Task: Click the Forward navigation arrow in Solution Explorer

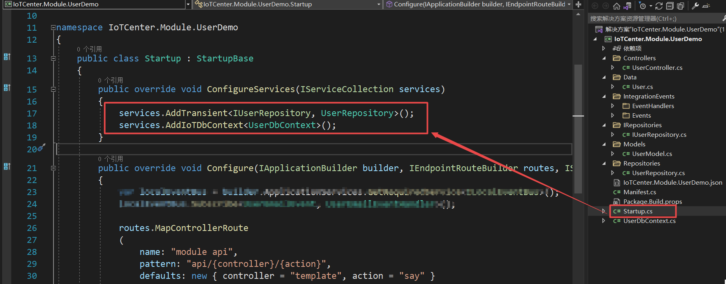Action: 606,6
